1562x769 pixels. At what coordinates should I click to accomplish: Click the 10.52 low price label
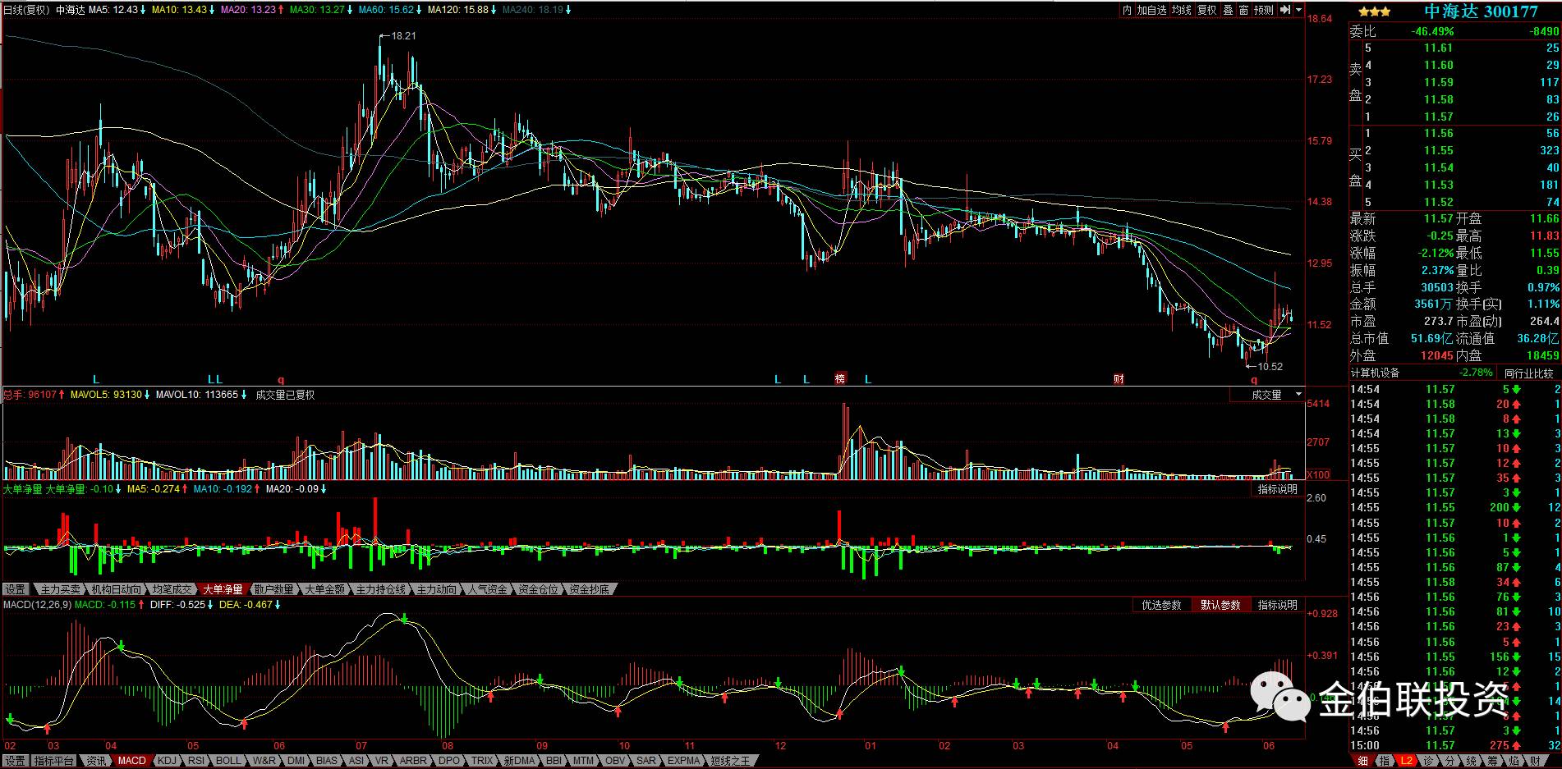coord(1270,367)
